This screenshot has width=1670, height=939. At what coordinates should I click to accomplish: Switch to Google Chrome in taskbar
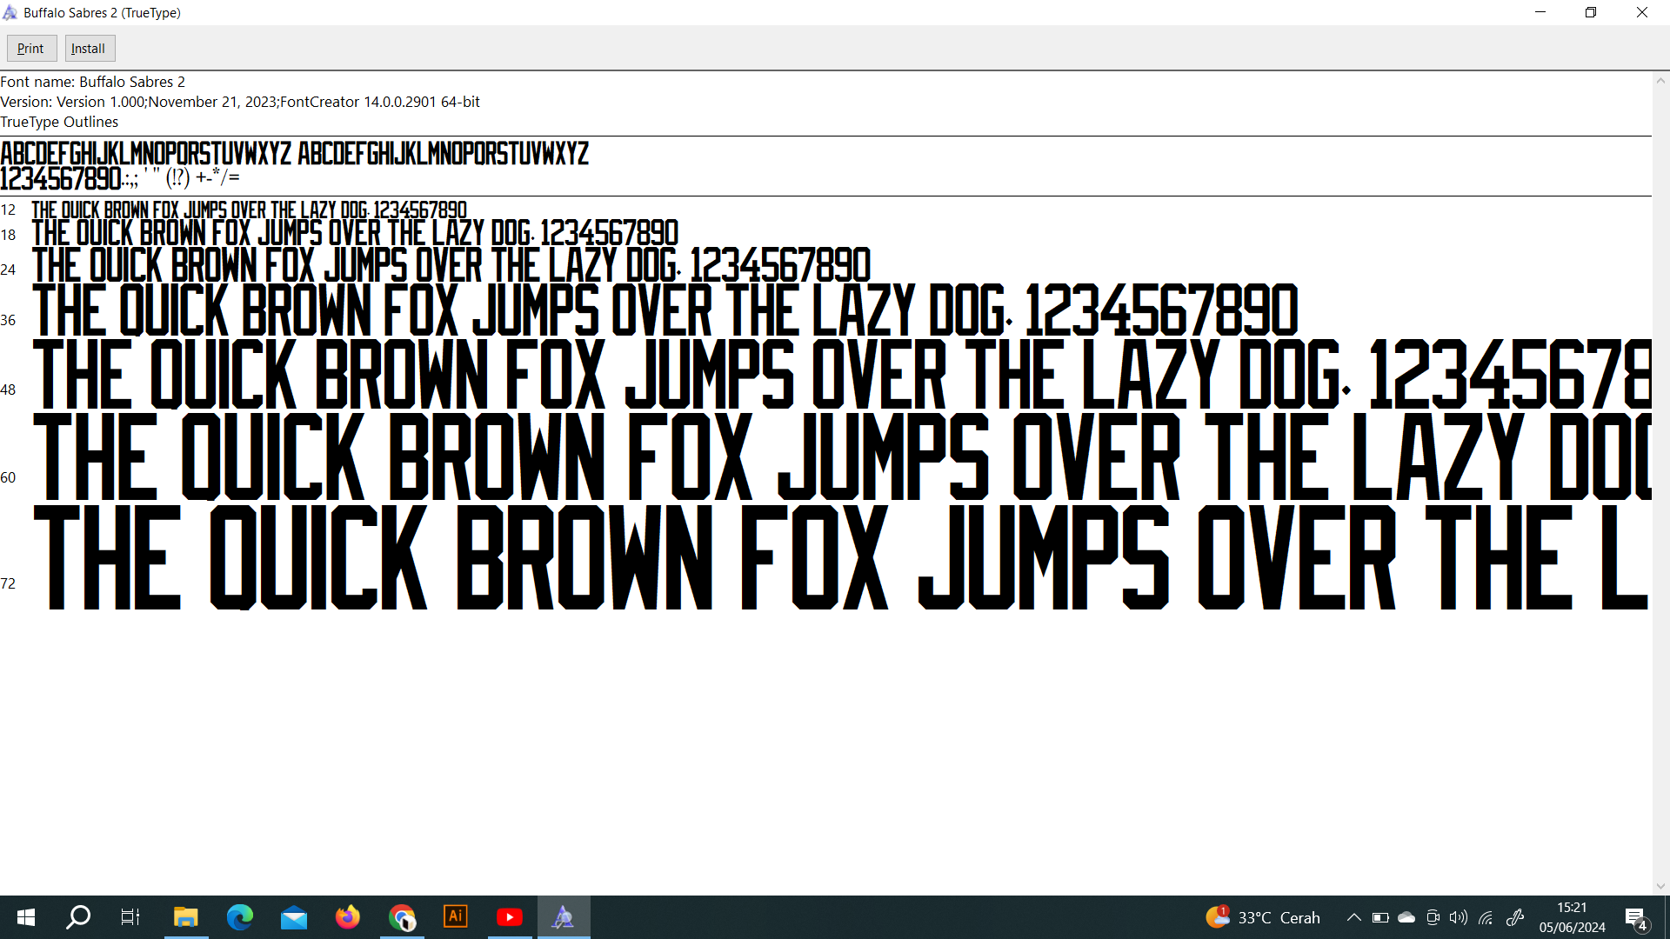pyautogui.click(x=402, y=917)
